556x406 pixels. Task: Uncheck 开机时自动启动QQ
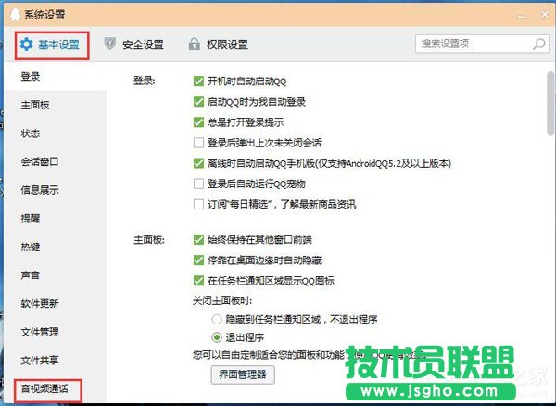[x=198, y=82]
